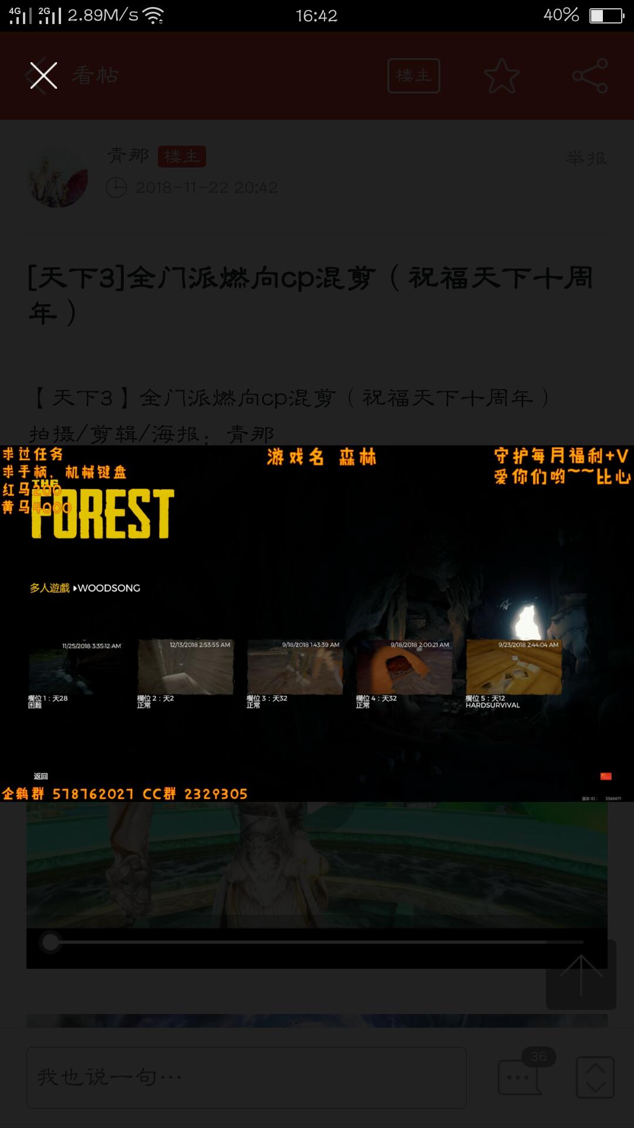This screenshot has width=634, height=1128.
Task: Open the share icon in header
Action: point(589,76)
